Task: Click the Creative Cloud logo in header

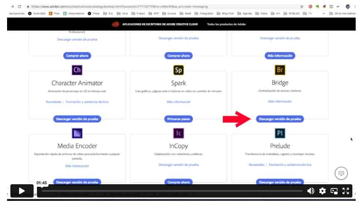Action: (116, 24)
